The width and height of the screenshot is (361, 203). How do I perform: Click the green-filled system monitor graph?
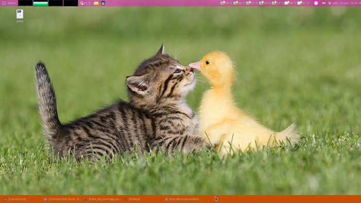pyautogui.click(x=41, y=3)
